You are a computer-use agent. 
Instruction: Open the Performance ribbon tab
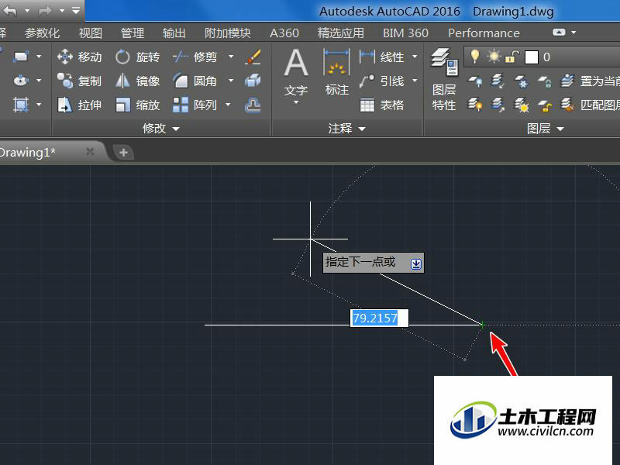click(x=484, y=33)
